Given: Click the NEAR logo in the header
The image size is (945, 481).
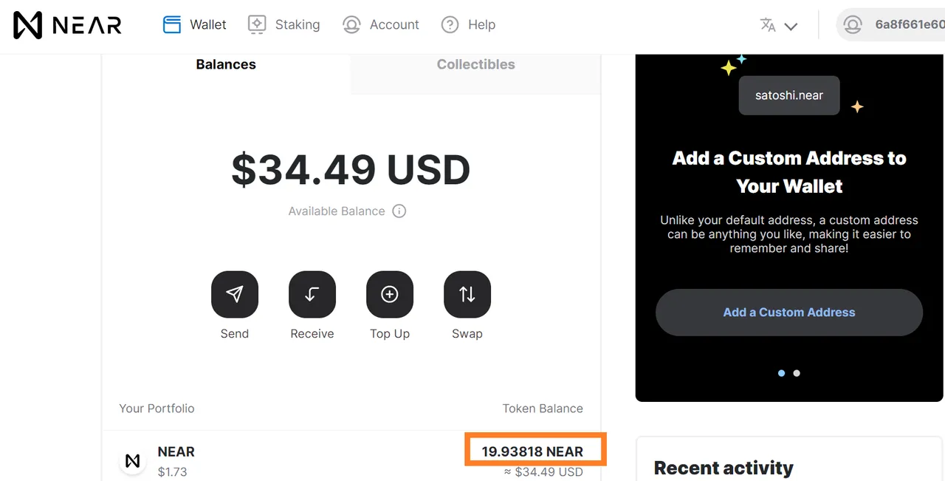Looking at the screenshot, I should (67, 25).
